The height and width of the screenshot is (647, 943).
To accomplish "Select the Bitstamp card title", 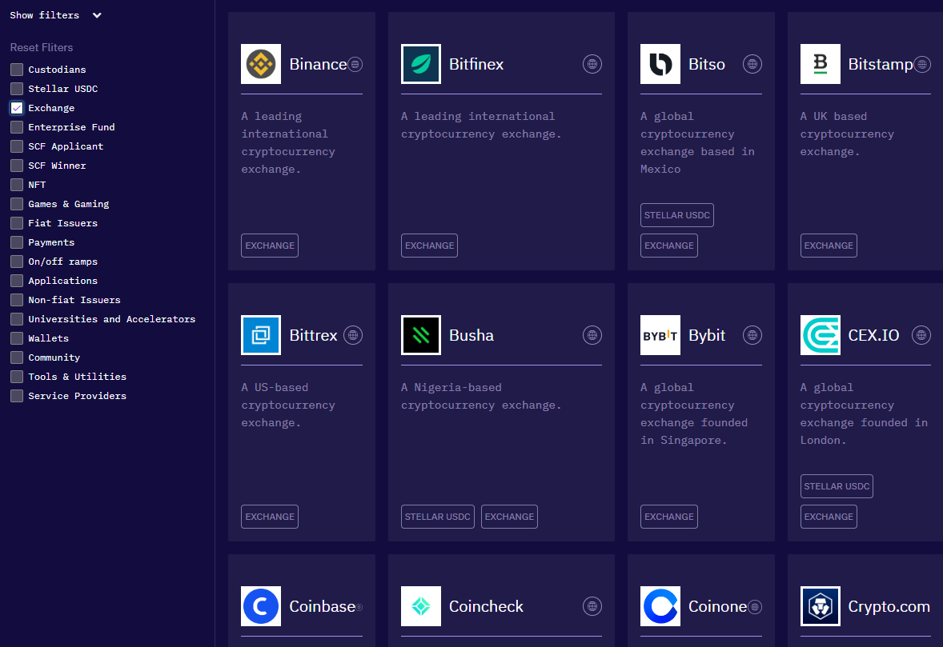I will click(x=880, y=64).
